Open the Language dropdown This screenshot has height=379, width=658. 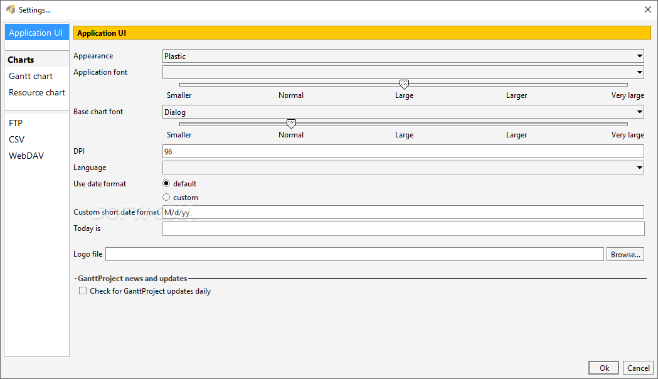pos(403,168)
